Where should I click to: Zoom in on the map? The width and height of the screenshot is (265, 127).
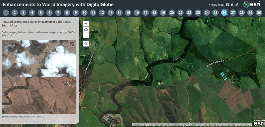86,24
